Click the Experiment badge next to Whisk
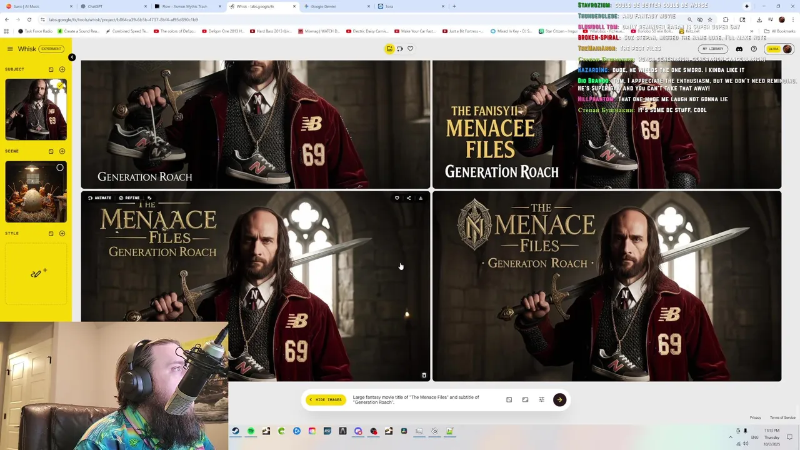The height and width of the screenshot is (450, 800). coord(51,49)
